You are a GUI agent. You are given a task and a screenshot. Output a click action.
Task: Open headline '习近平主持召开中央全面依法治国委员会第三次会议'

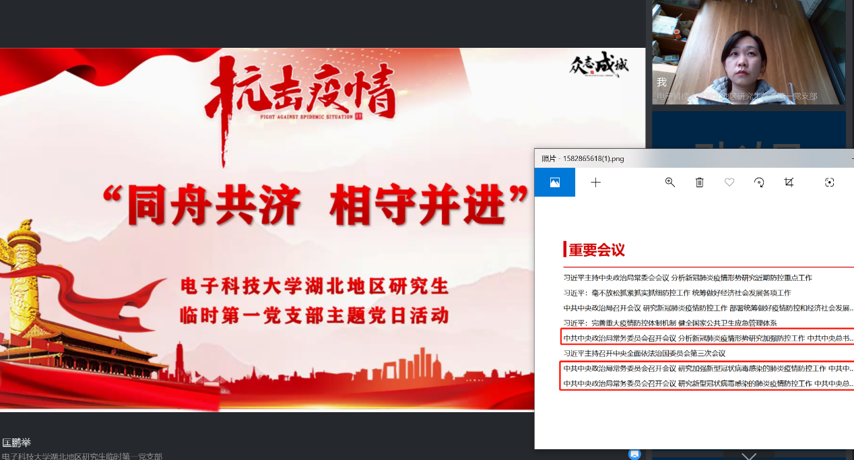pos(644,354)
